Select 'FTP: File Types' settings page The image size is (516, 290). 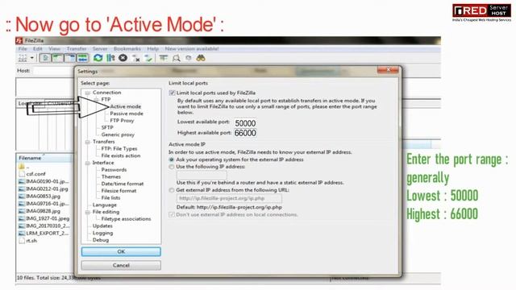[x=119, y=148]
